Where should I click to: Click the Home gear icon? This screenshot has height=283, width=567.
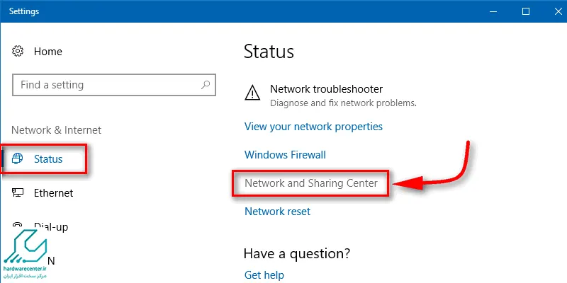tap(17, 51)
